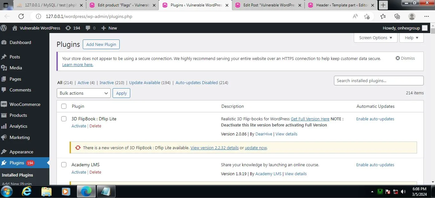Open View version 2.2.32 details link
Viewport: 435px width, 198px height.
[x=215, y=148]
